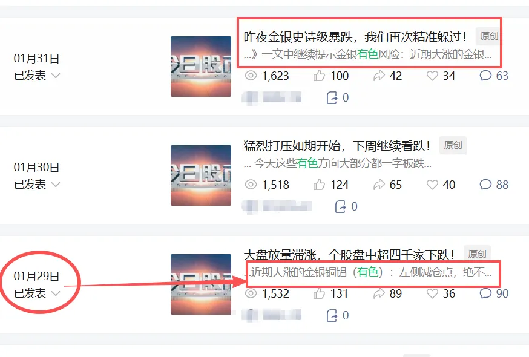The height and width of the screenshot is (357, 529).
Task: Click the view count eye icon for 01月31日 article
Action: [251, 75]
